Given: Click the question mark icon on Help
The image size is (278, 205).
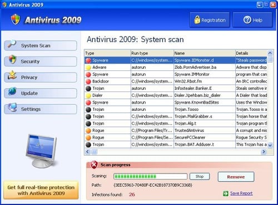Looking at the screenshot, I should tap(247, 20).
